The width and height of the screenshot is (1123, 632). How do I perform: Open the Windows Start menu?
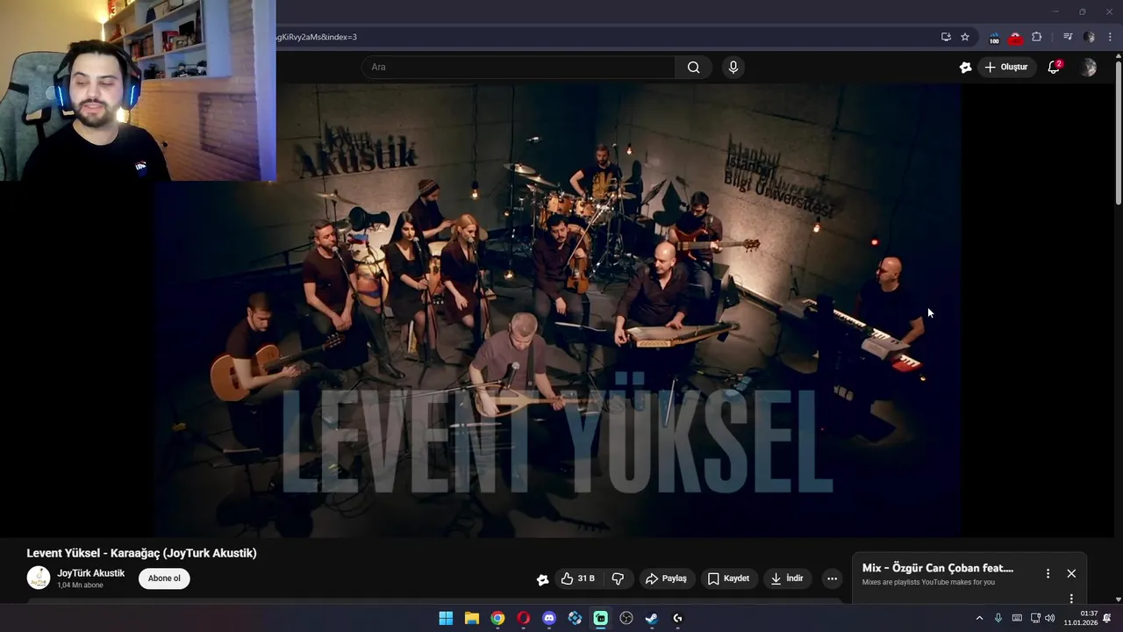click(x=446, y=618)
